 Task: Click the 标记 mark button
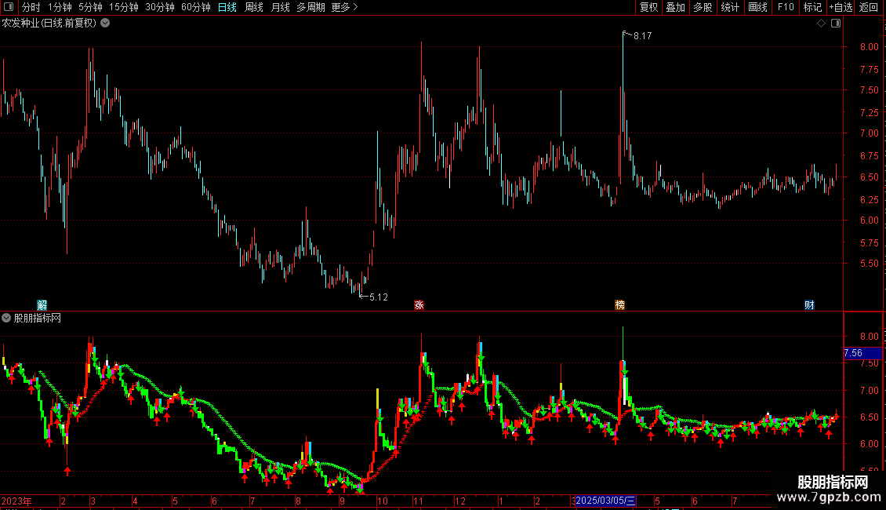tap(812, 7)
